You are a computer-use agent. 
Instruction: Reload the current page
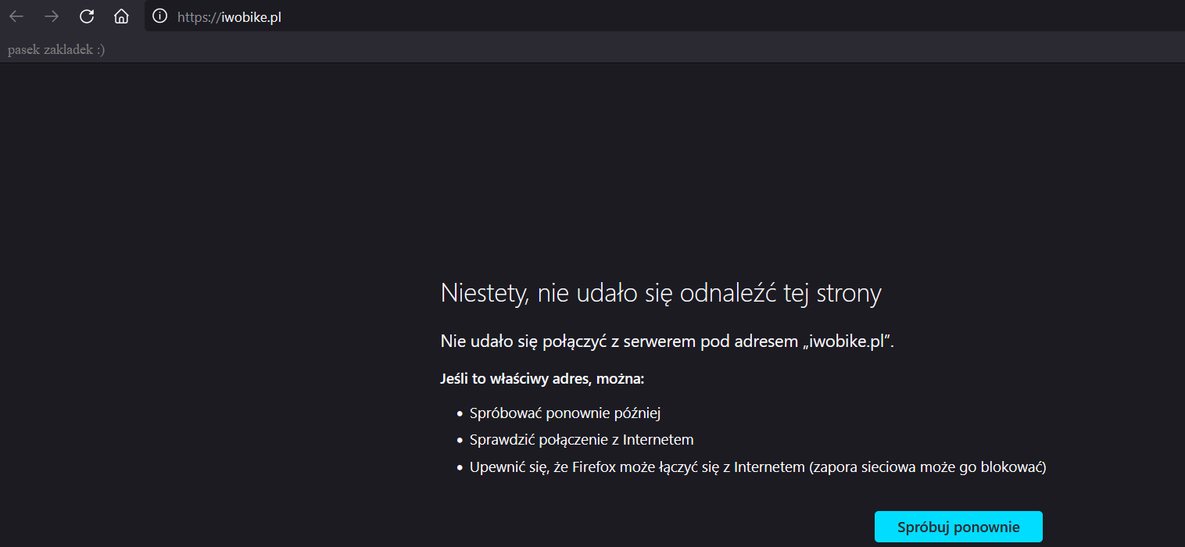click(x=87, y=16)
